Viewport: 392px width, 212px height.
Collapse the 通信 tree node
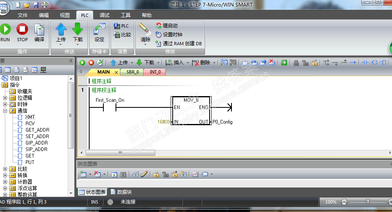pyautogui.click(x=5, y=111)
